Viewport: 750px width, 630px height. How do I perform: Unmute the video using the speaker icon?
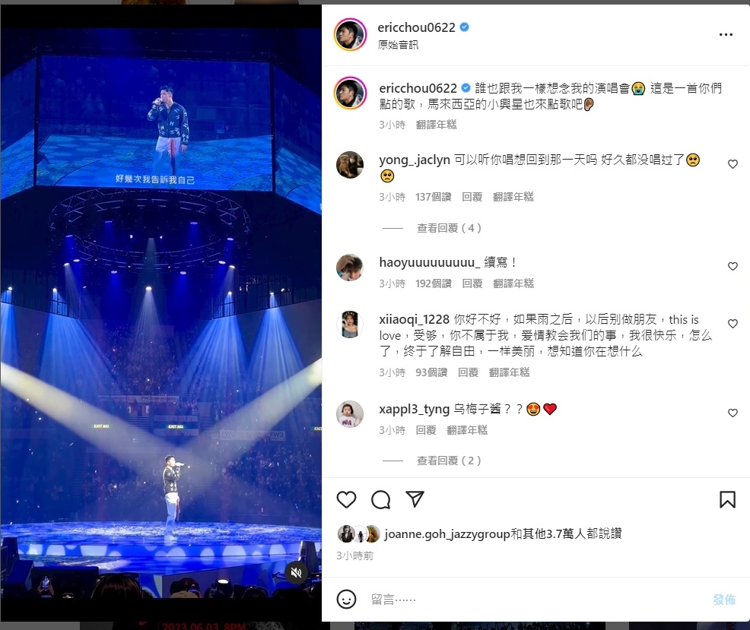(x=296, y=572)
